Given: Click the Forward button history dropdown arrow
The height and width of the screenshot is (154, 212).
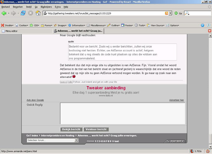Looking at the screenshot, I should (x=18, y=13).
